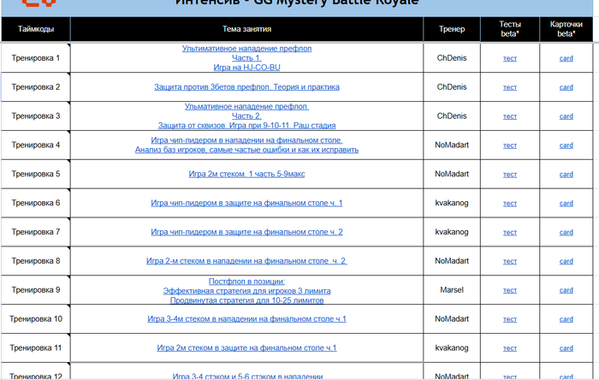This screenshot has width=599, height=380.
Task: Open 'Игра чип-лидером в защите' ч. 1 link
Action: coord(246,203)
